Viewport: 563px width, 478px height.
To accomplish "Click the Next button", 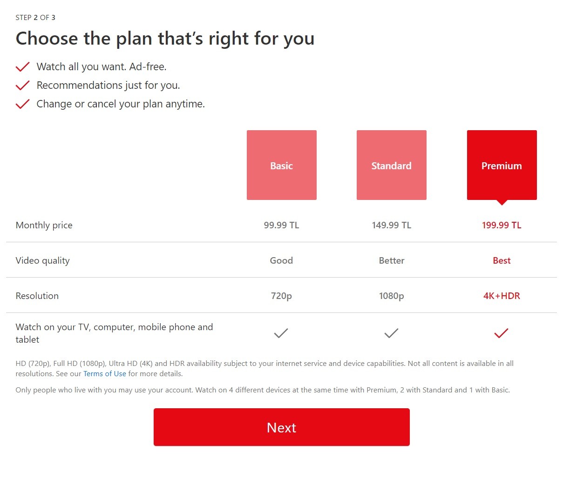I will [282, 427].
